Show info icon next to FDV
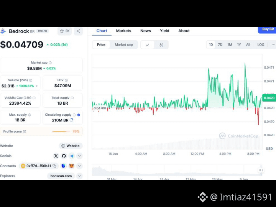The image size is (276, 207). click(x=66, y=80)
